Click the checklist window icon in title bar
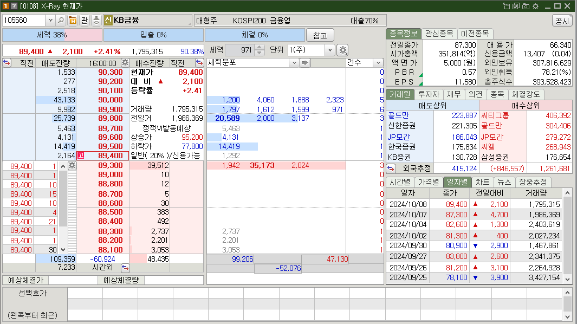Screen dimensions: 577x324 click(x=516, y=6)
